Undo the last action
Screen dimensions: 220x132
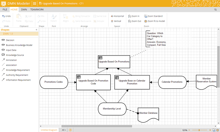point(6,16)
